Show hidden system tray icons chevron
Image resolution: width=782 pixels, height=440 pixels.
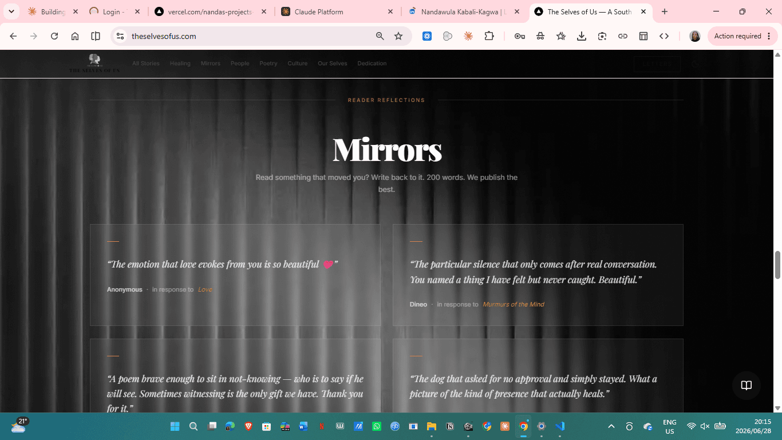(611, 426)
